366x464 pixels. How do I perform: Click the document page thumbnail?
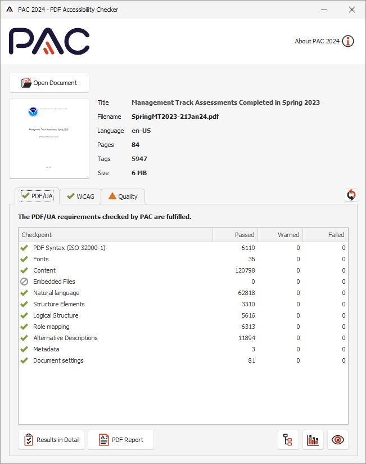pos(49,139)
